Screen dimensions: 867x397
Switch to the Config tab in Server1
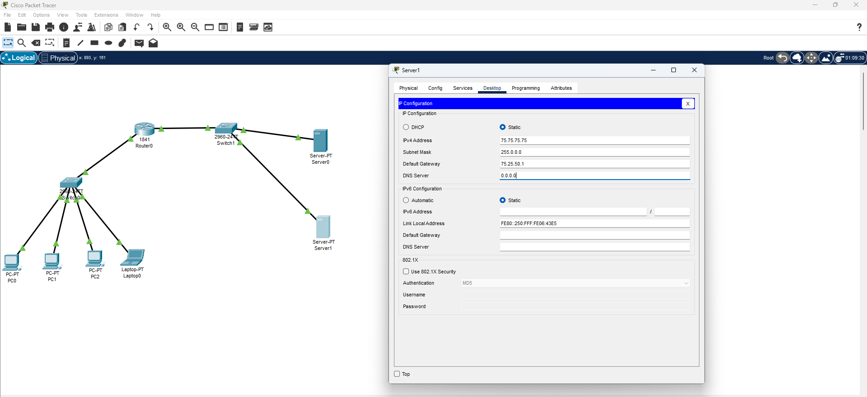436,88
